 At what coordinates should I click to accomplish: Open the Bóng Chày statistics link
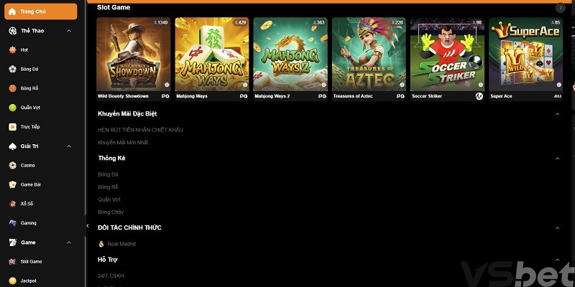tap(111, 212)
